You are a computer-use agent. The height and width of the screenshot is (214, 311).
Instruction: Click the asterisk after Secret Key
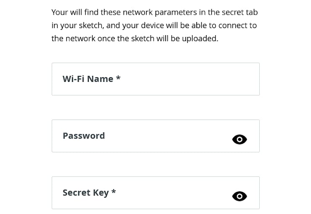click(x=113, y=192)
